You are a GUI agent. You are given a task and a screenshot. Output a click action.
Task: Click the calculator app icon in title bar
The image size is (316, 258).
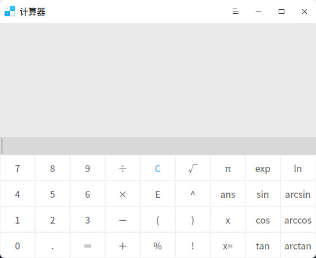[x=10, y=11]
